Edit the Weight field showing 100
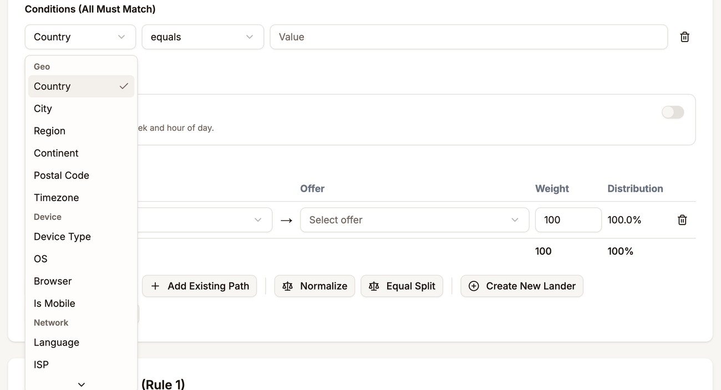This screenshot has width=721, height=390. [x=568, y=220]
